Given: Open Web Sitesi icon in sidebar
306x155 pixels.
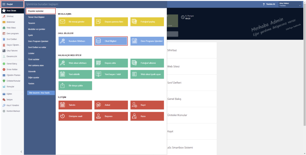Looking at the screenshot, I should (x=4, y=28).
